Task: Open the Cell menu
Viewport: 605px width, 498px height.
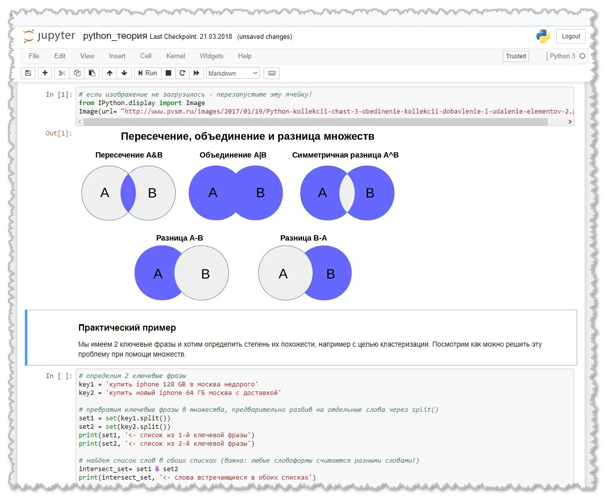Action: (146, 56)
